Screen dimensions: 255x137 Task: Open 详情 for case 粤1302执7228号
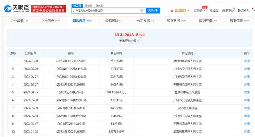tap(247, 61)
